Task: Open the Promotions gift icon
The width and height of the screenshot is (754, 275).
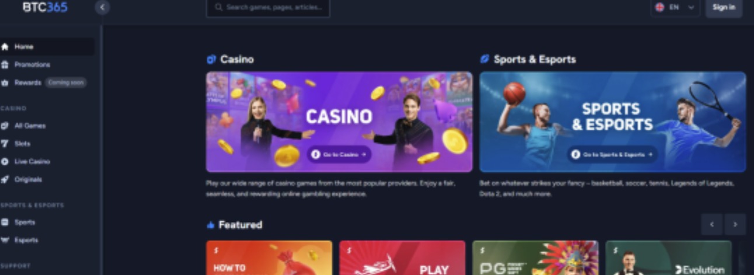Action: point(5,65)
